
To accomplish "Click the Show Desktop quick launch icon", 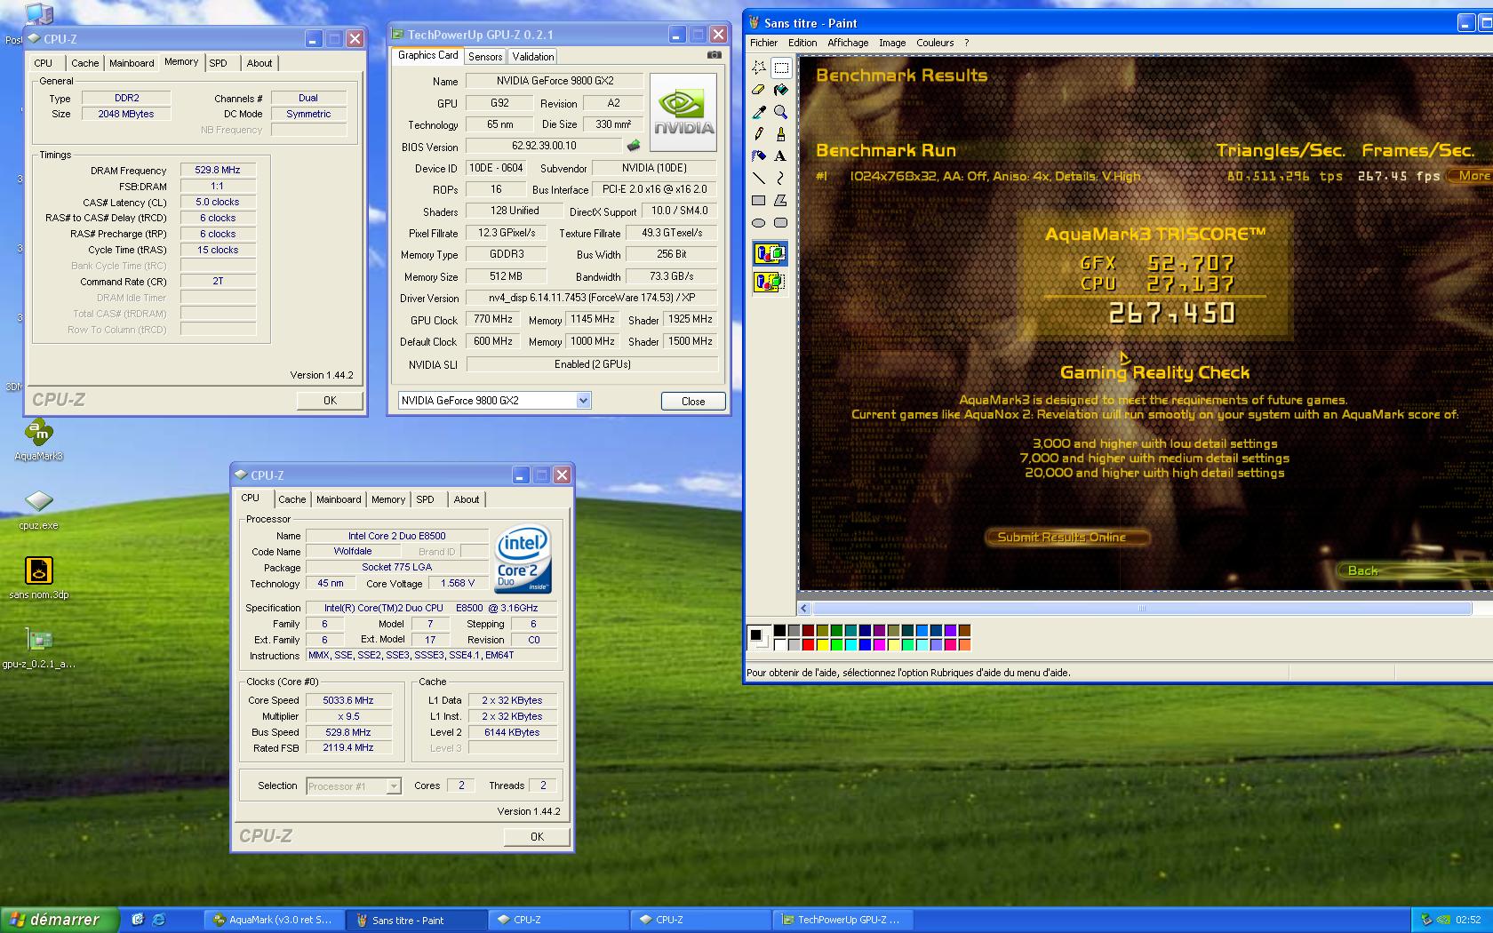I will (x=138, y=920).
